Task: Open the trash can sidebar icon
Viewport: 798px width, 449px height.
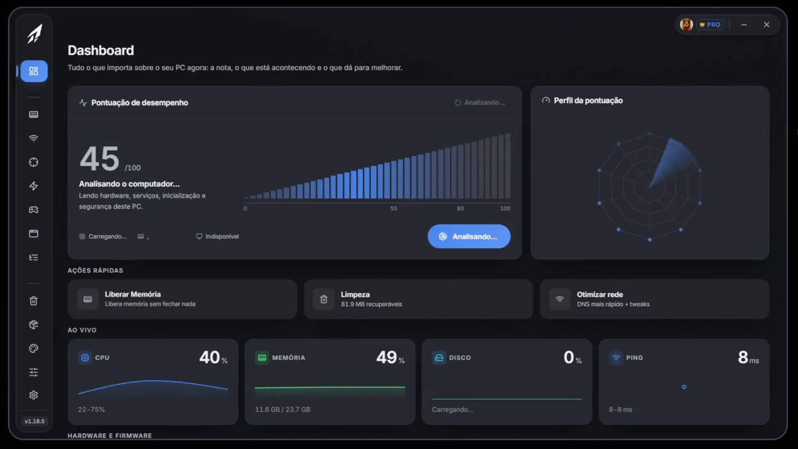Action: click(x=34, y=301)
